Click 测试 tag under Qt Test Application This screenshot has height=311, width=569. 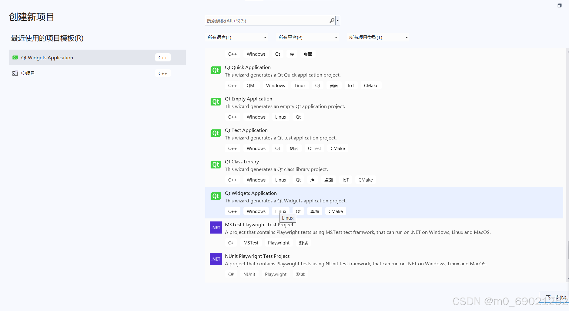click(x=294, y=149)
